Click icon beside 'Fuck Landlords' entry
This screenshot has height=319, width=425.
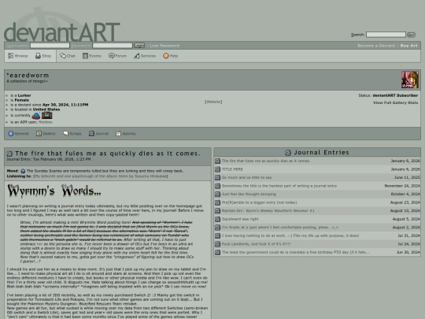[218, 244]
